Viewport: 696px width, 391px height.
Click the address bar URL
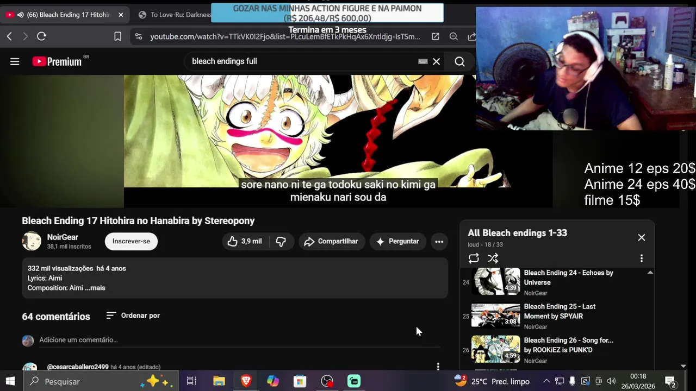coord(285,36)
